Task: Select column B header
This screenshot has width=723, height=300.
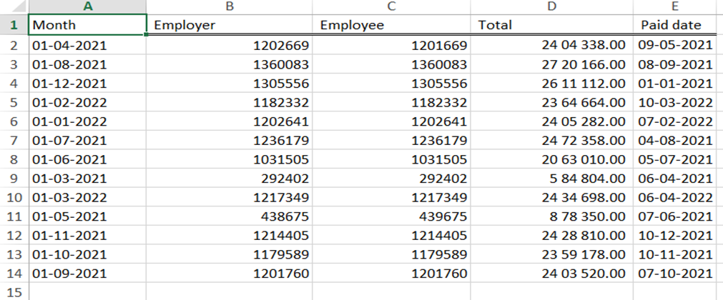Action: (230, 6)
